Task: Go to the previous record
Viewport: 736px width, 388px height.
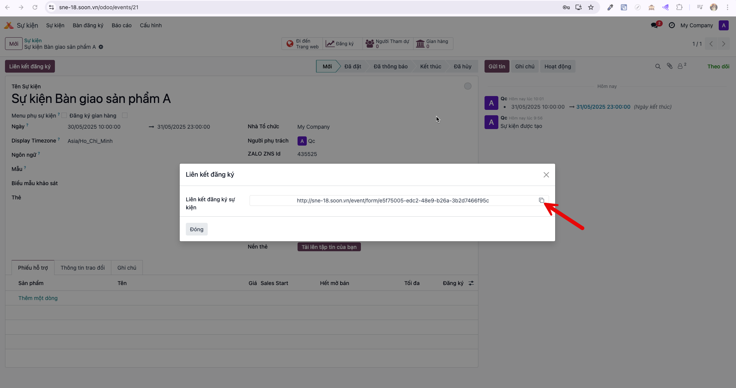Action: [711, 44]
